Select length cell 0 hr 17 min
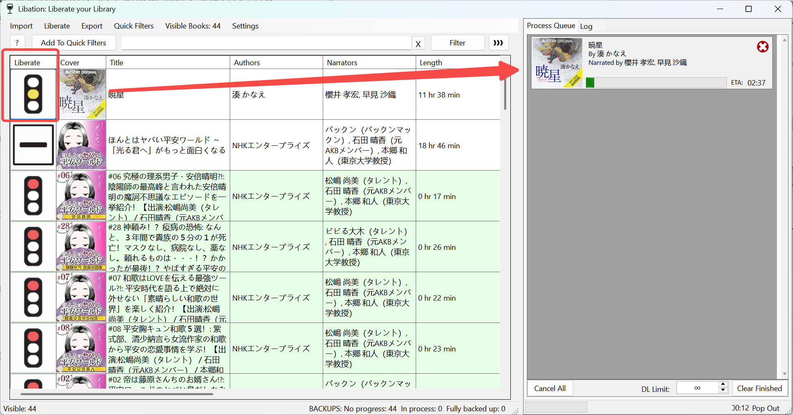Screen dimensions: 793x415 pos(458,196)
